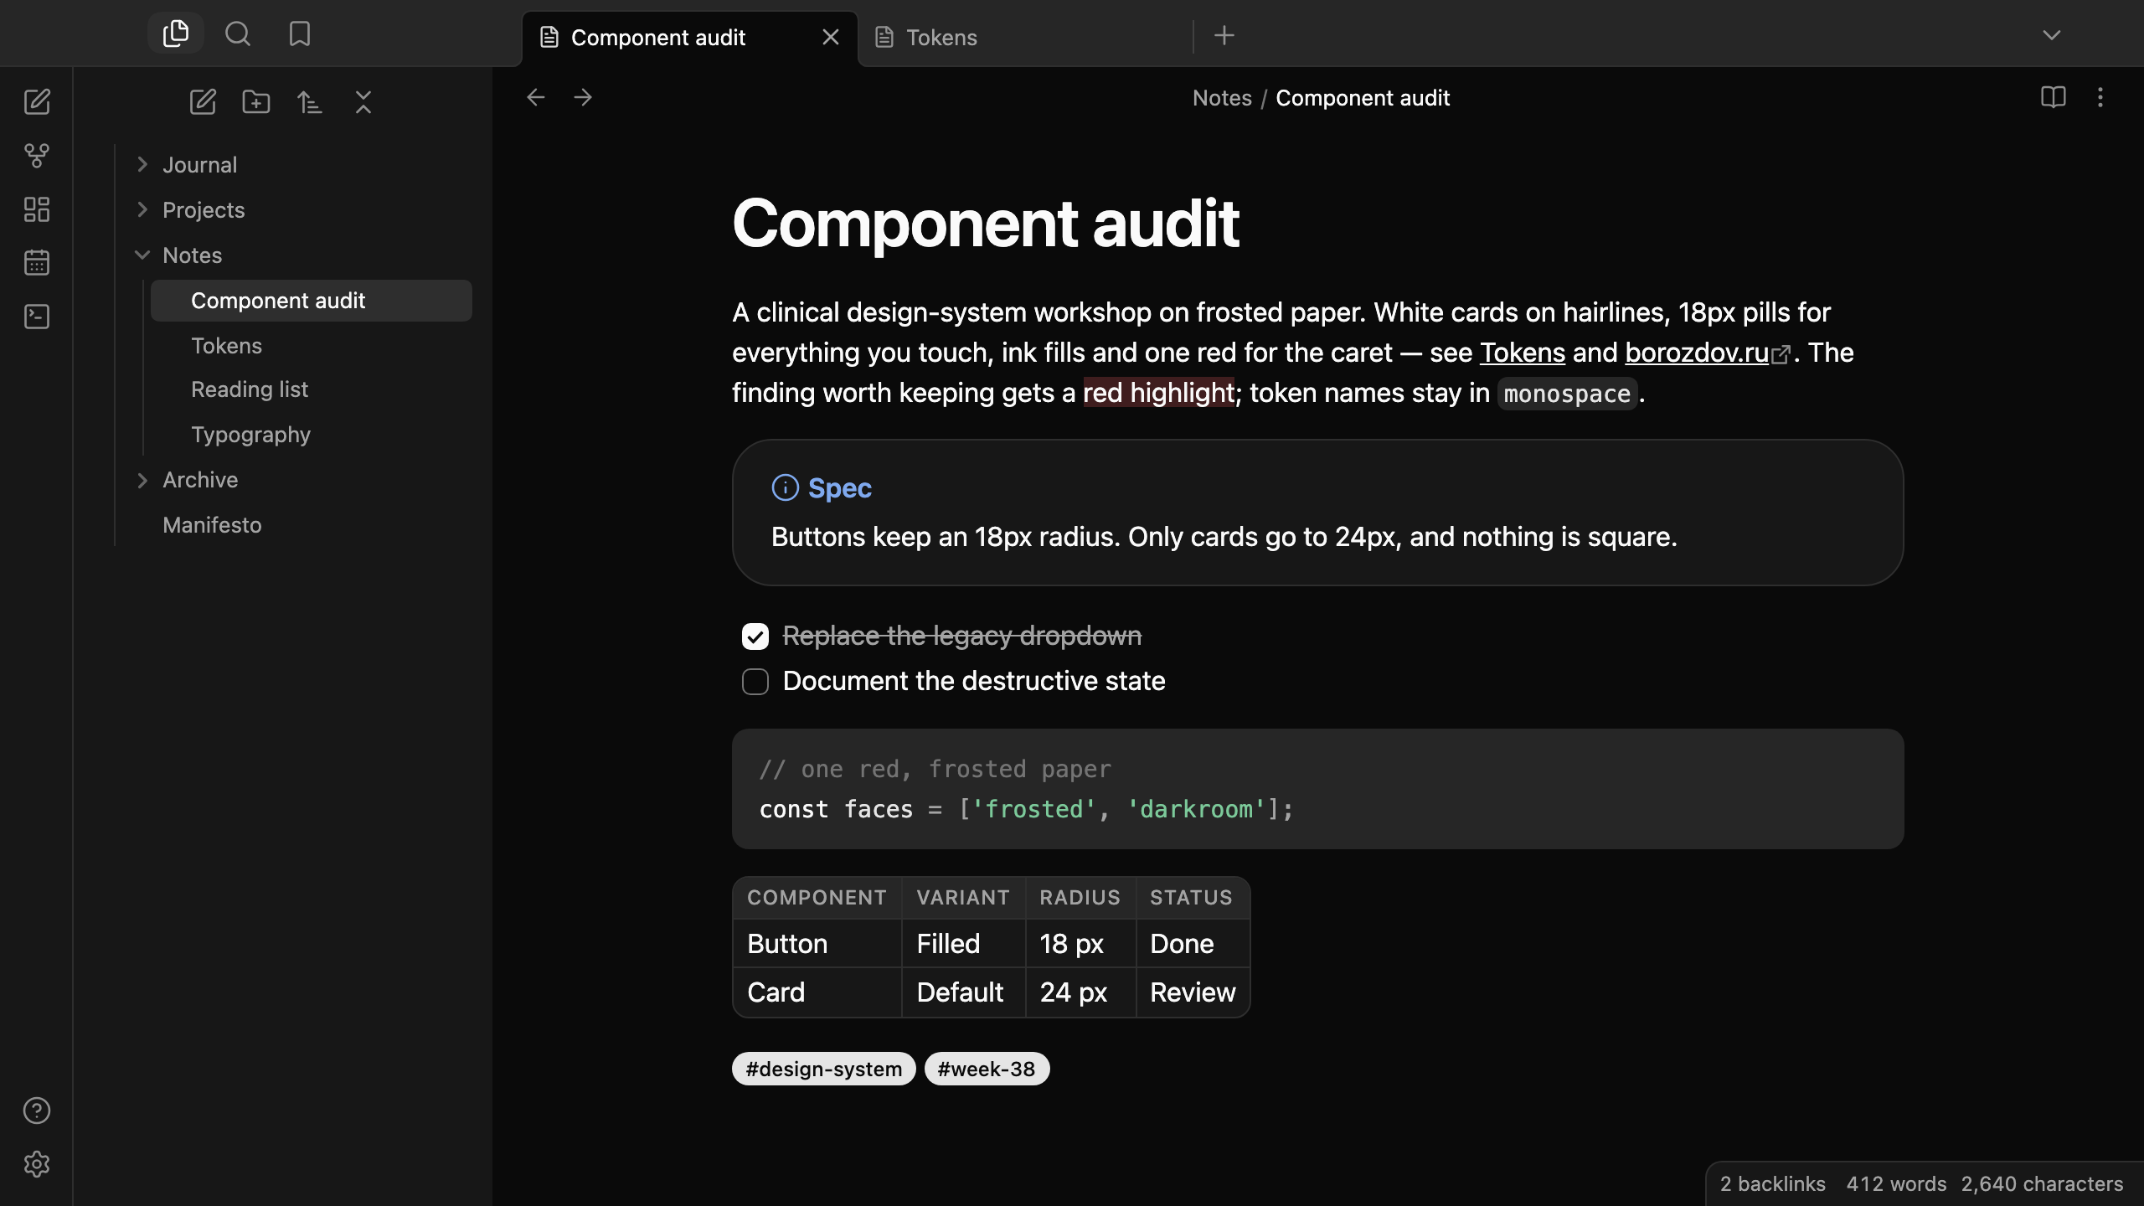Follow the Tokens internal link
Viewport: 2144px width, 1206px height.
tap(1523, 353)
